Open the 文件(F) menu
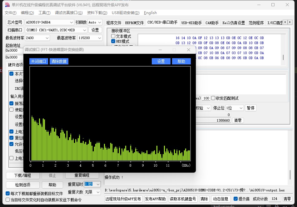Screen dimensions: 297x207 10,13
